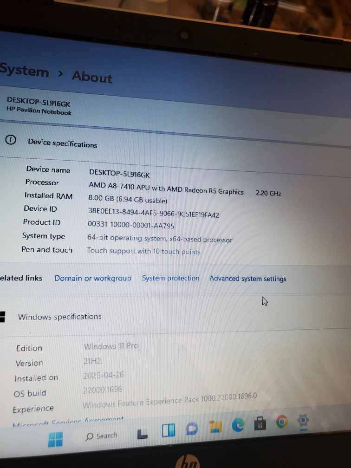This screenshot has width=351, height=468.
Task: Click the About breadcrumb heading
Action: click(x=92, y=77)
